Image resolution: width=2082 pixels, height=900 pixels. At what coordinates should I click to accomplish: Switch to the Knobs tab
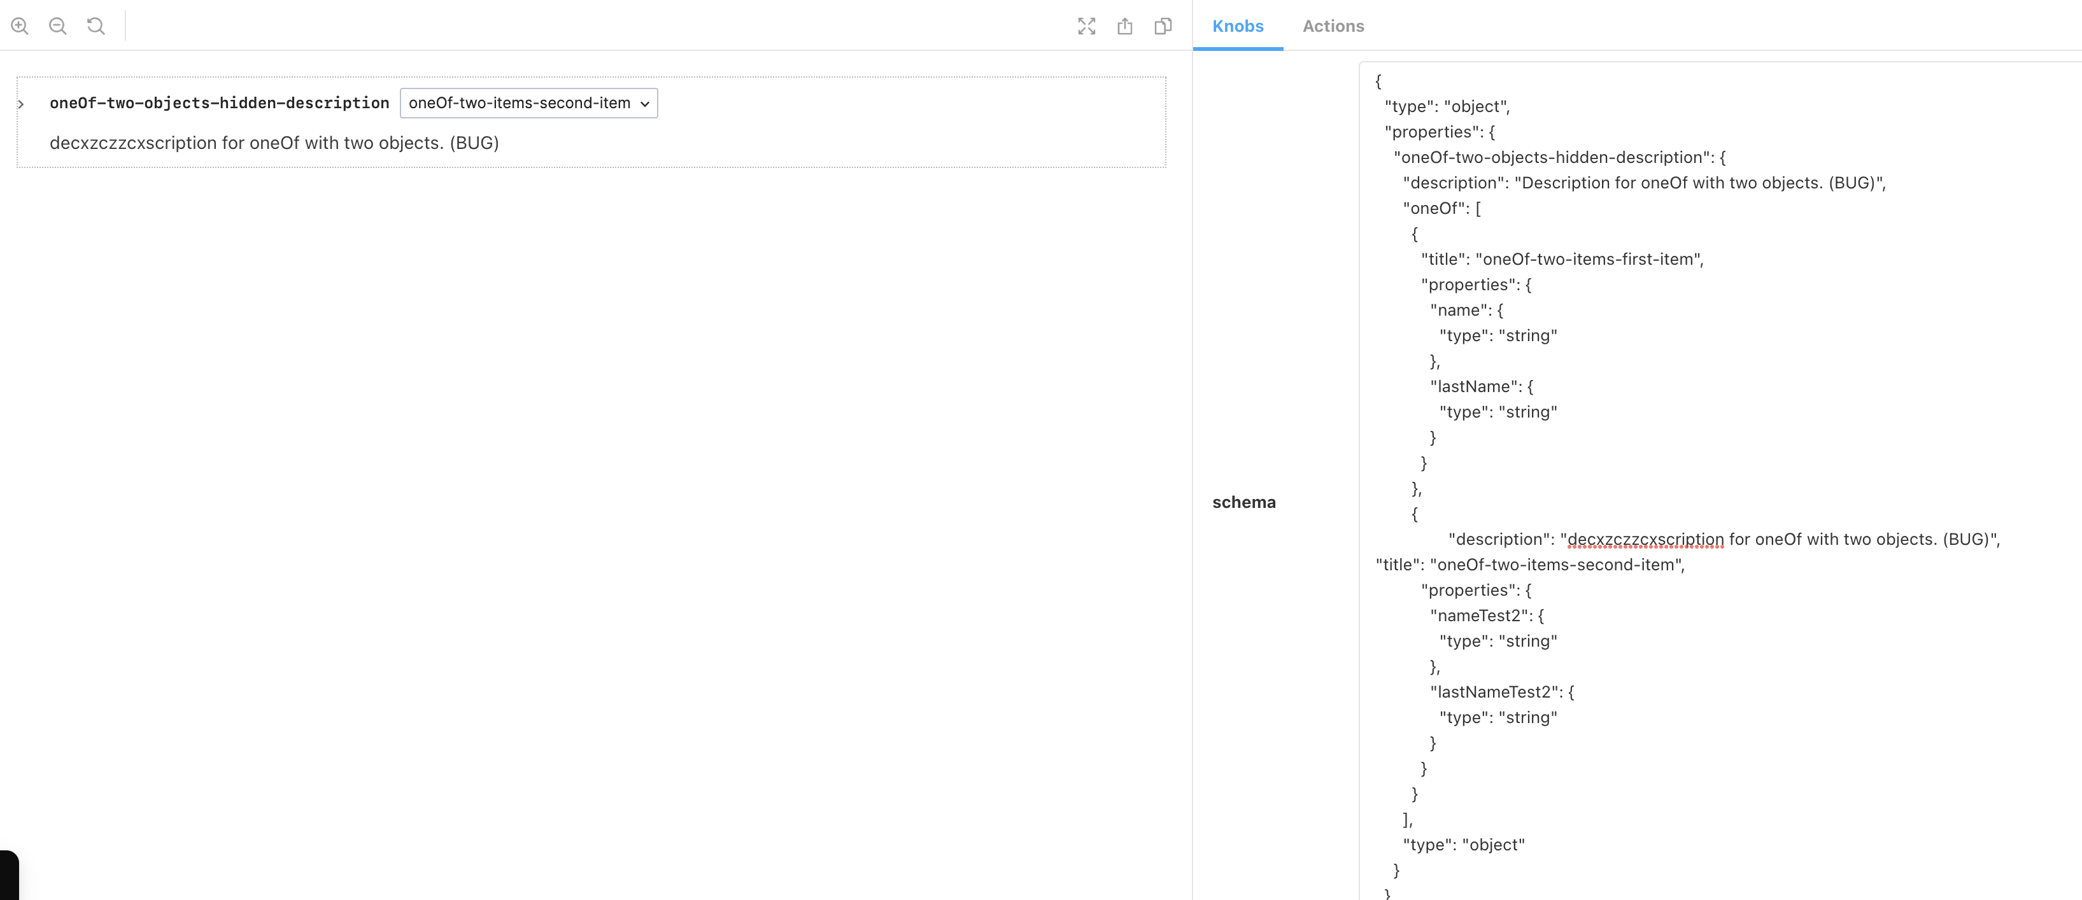(x=1236, y=26)
